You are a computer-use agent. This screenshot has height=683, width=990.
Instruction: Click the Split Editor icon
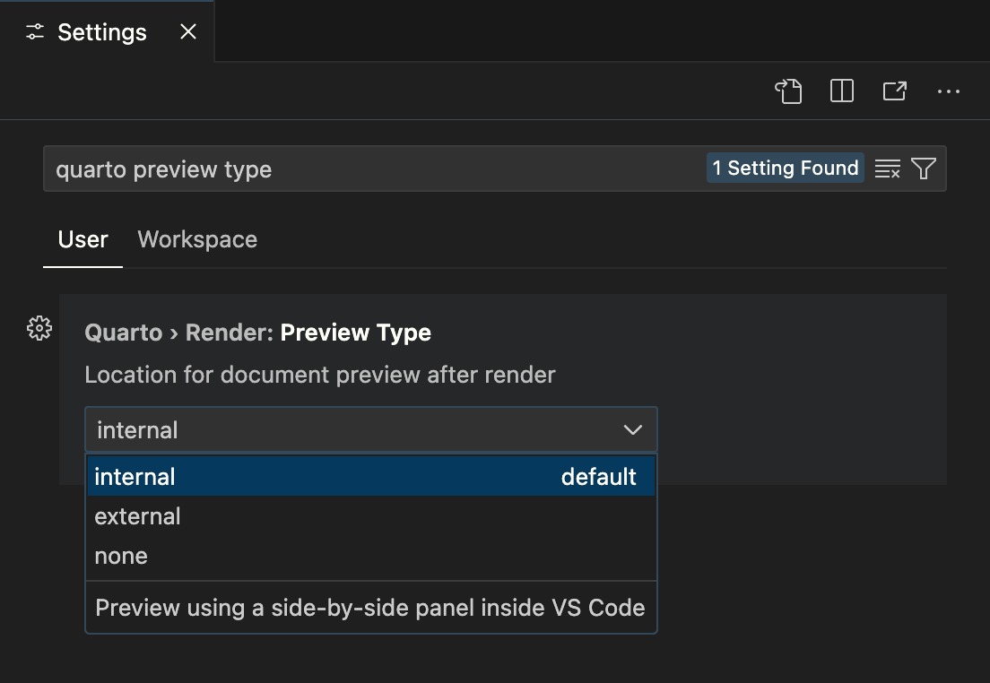point(841,91)
